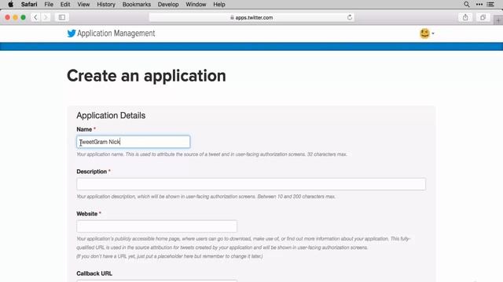Image resolution: width=503 pixels, height=282 pixels.
Task: Click the Application Details section title
Action: click(x=111, y=115)
